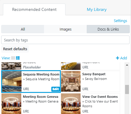
Task: Open the Settings link
Action: coord(120,21)
